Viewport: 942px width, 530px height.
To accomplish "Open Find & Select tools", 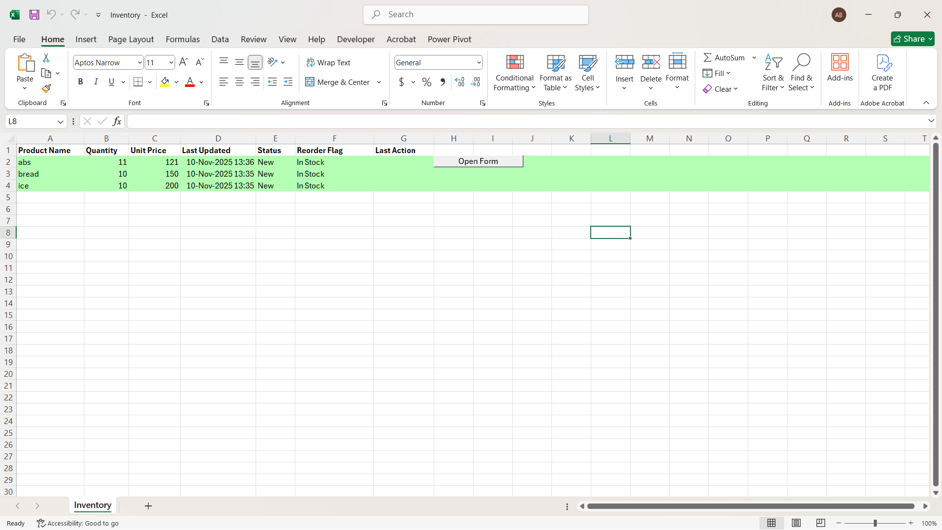I will (x=801, y=73).
